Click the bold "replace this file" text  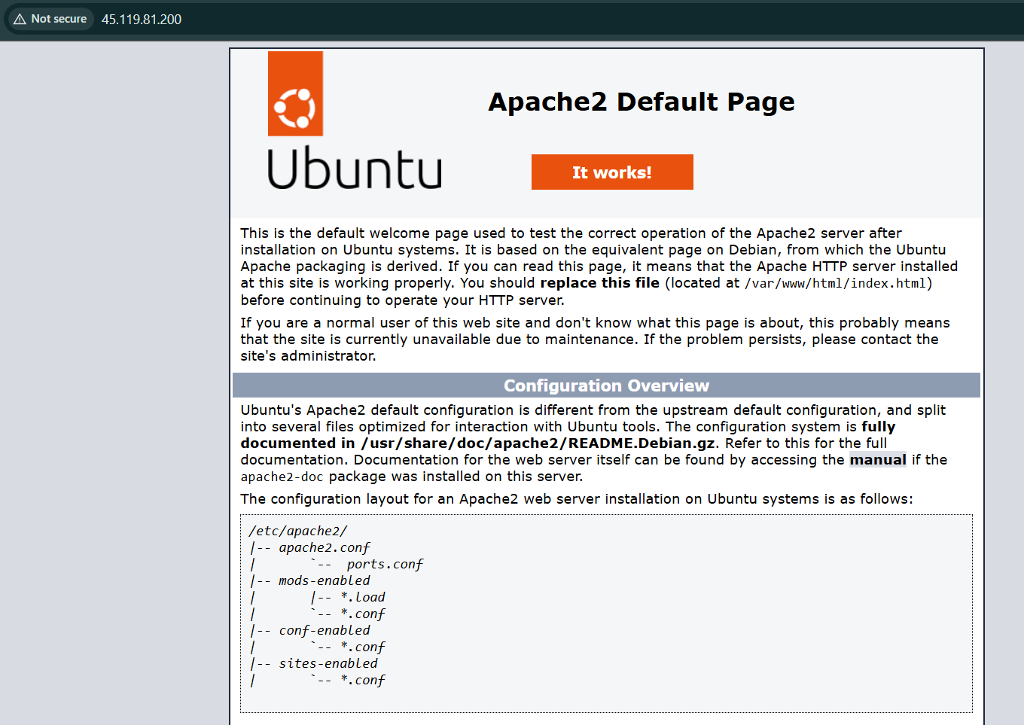point(599,283)
